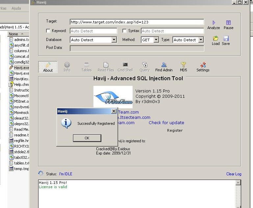The height and width of the screenshot is (208, 253).
Task: Click into the Target URL field
Action: click(x=137, y=22)
